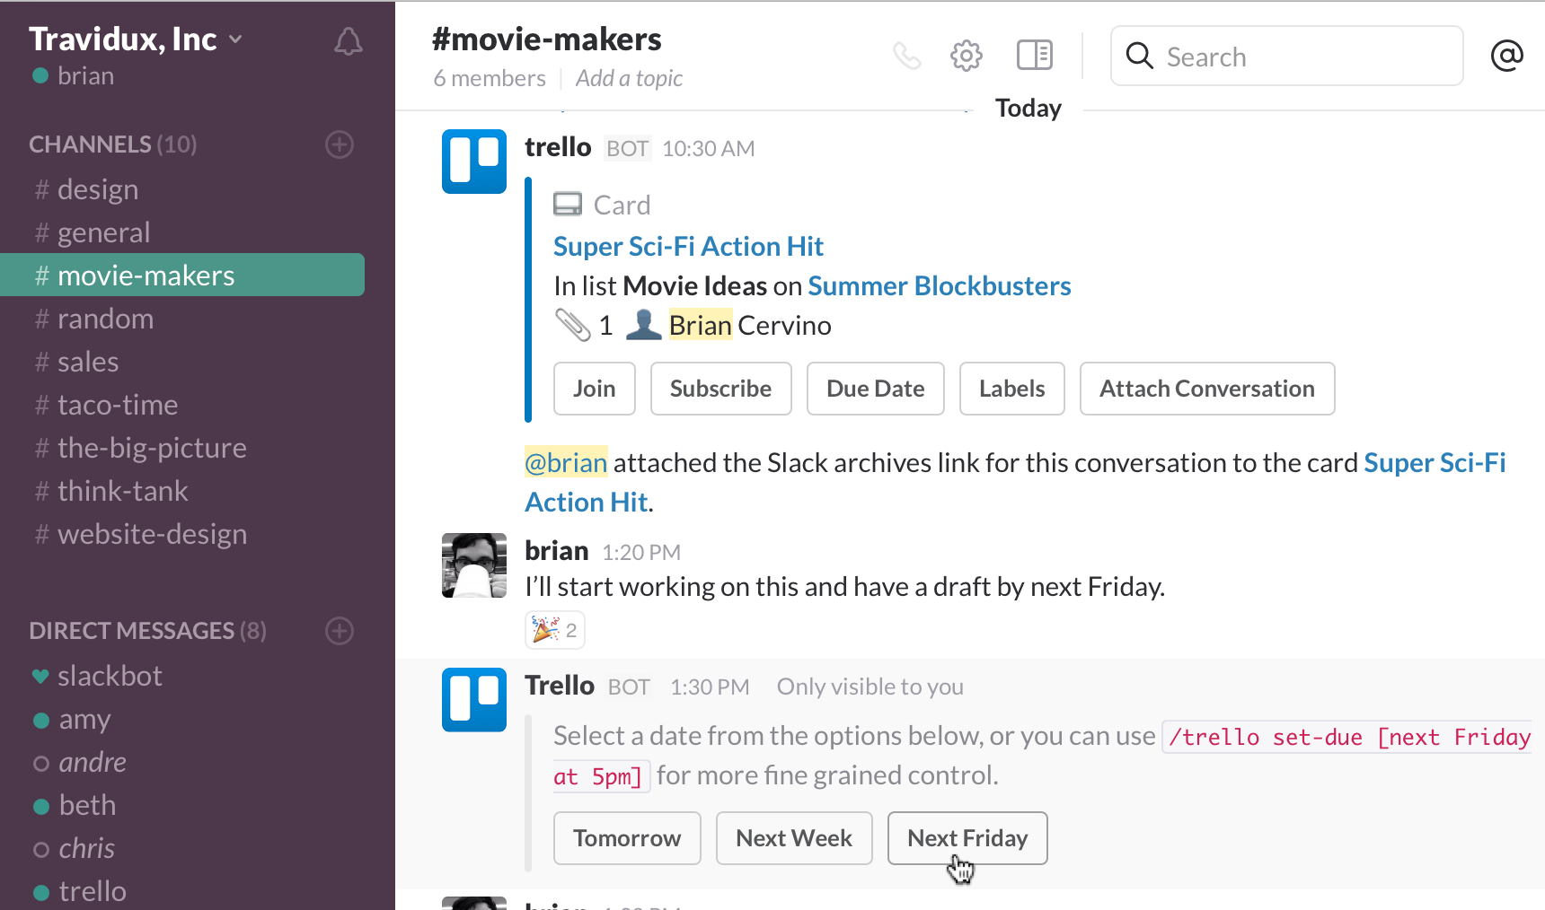Start a call with phone icon
Viewport: 1545px width, 910px height.
[907, 56]
